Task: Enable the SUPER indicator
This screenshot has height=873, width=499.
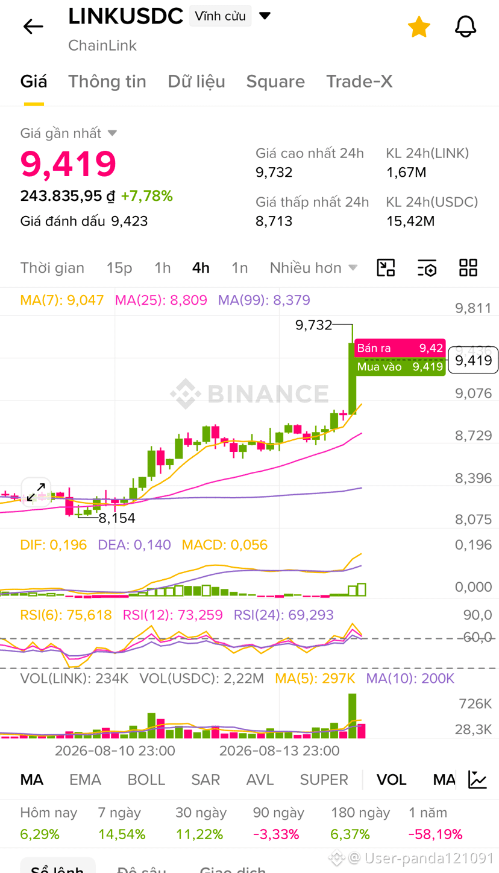Action: [x=324, y=779]
